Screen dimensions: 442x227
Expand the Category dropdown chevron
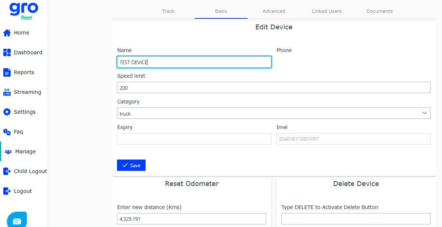424,113
